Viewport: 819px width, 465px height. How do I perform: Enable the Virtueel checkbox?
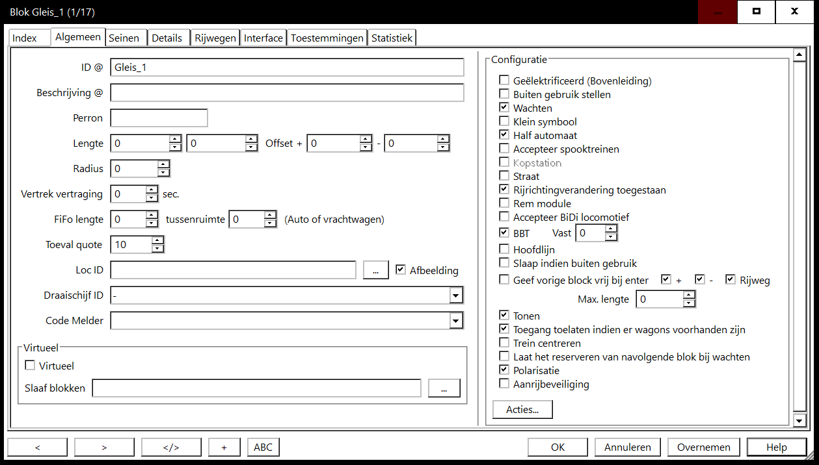click(30, 366)
